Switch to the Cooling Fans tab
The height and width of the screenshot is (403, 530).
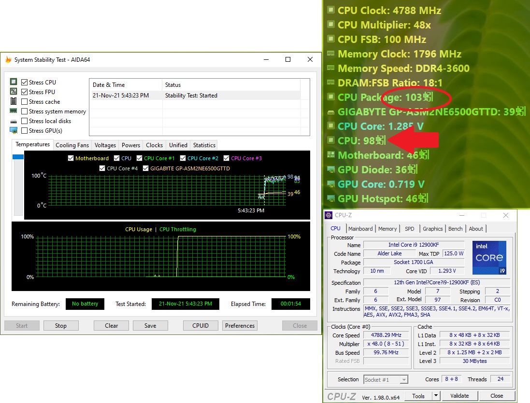pos(72,145)
